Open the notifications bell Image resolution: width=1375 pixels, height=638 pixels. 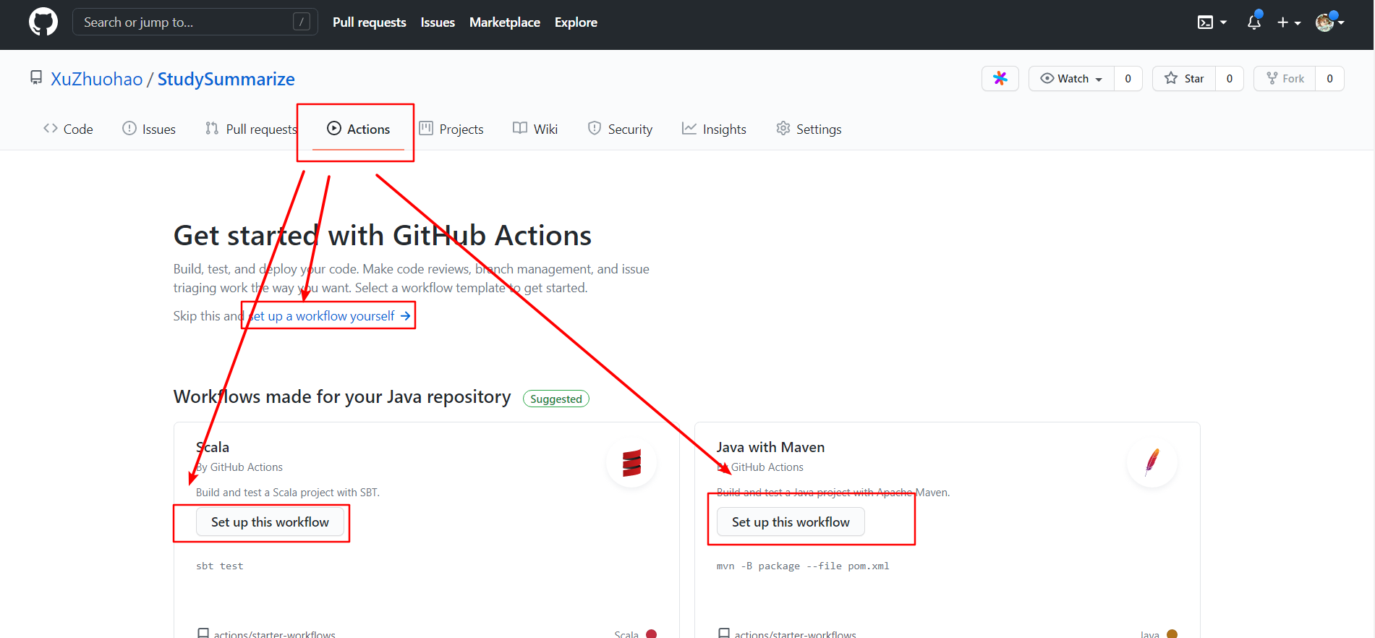coord(1254,22)
